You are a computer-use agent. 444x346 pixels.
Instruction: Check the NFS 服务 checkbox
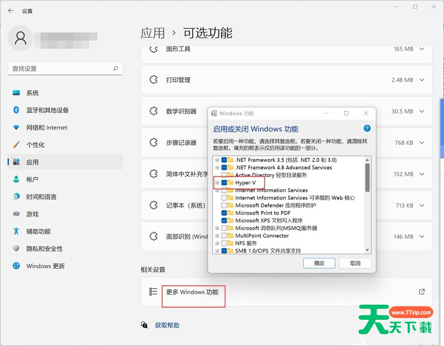pyautogui.click(x=225, y=243)
